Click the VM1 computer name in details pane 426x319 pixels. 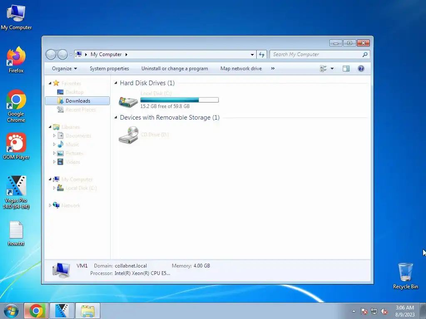(82, 265)
